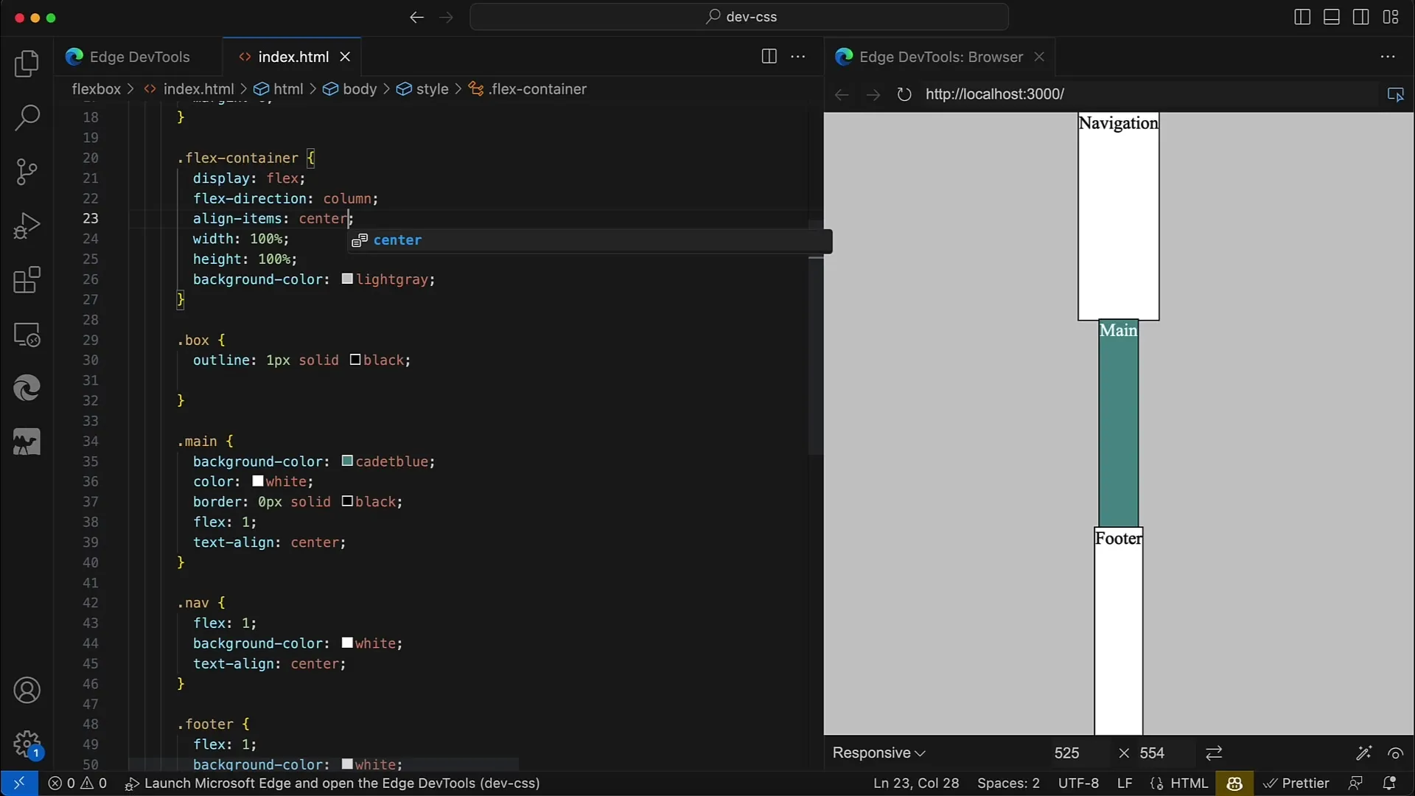Screen dimensions: 1415x796
Task: Click the Footer box in preview
Action: [1118, 631]
